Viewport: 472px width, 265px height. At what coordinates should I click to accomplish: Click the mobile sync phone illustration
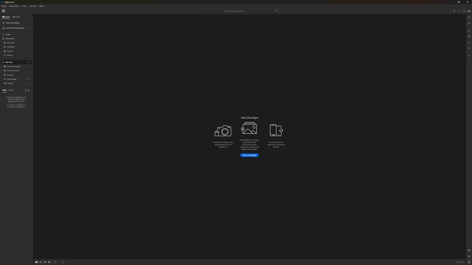276,130
